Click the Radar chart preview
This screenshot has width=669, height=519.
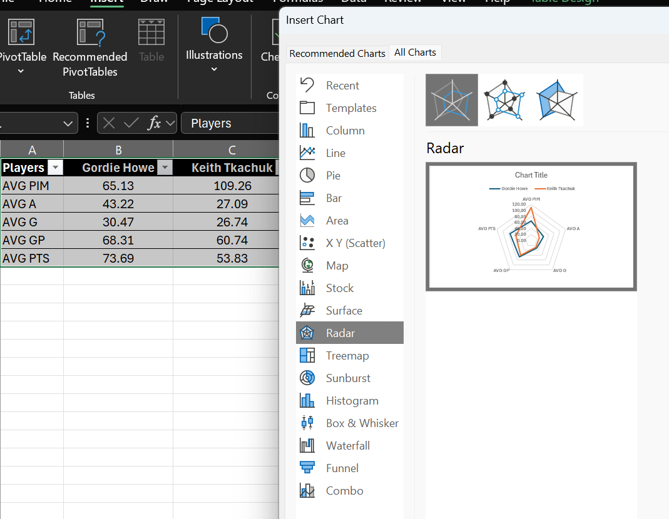coord(531,227)
